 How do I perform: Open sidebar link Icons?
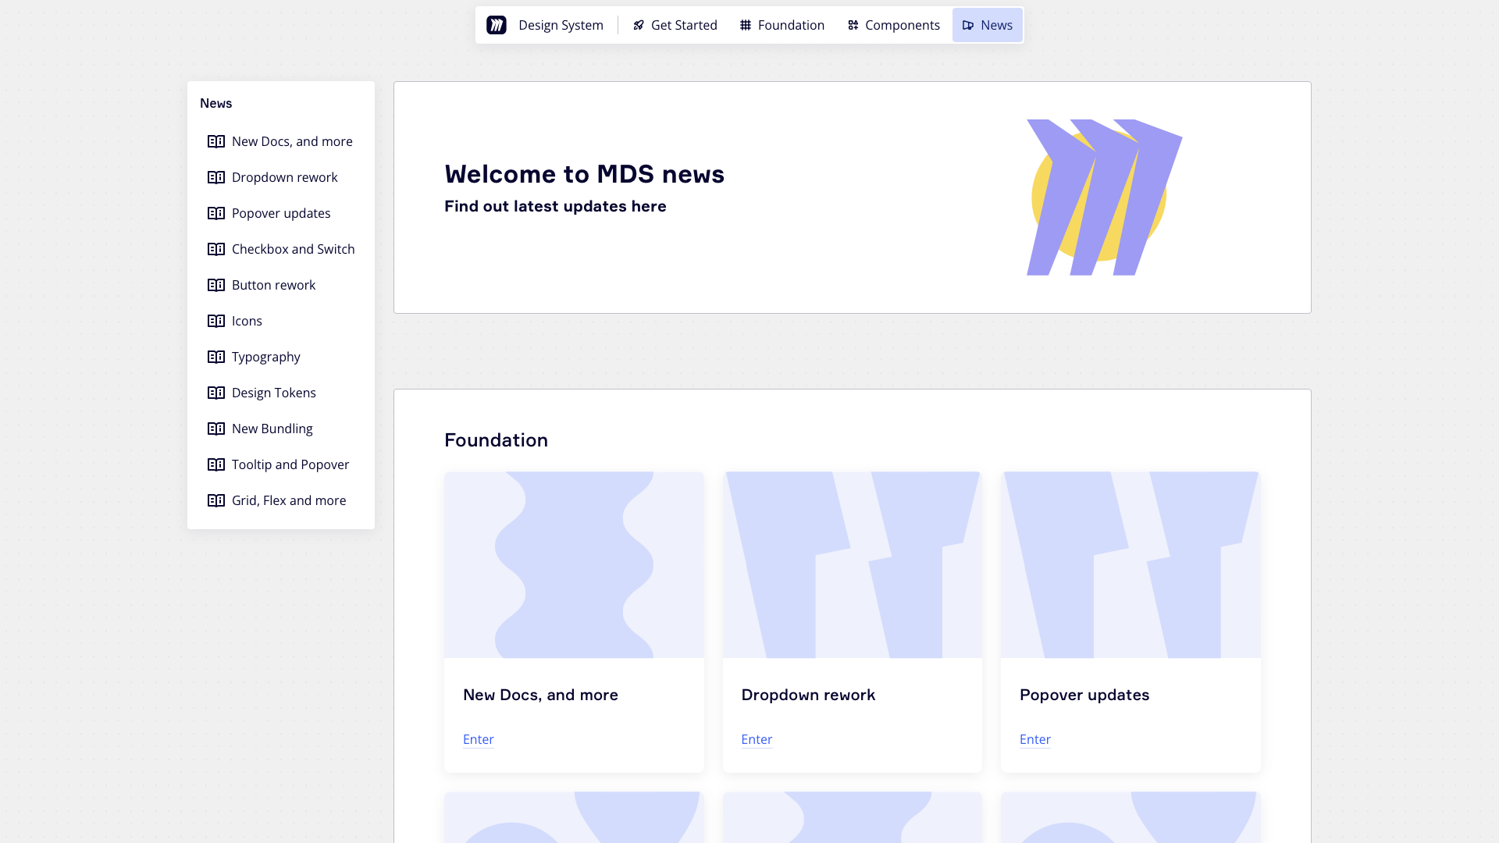(x=281, y=321)
